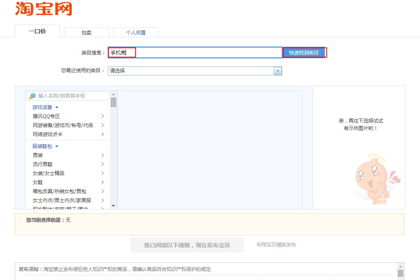Click the category list scrollbar thumb

113,102
